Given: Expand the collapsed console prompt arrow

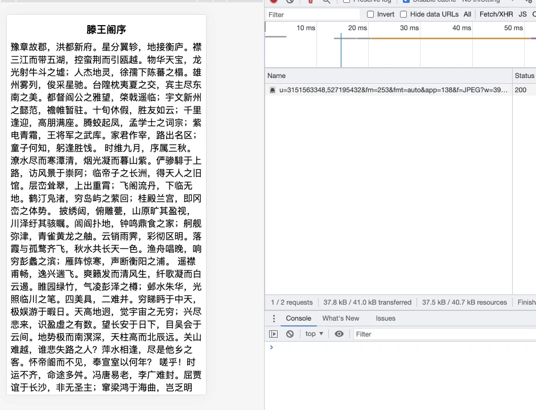Looking at the screenshot, I should coord(271,346).
